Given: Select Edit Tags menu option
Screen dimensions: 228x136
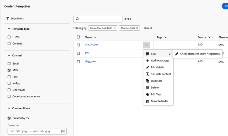Looking at the screenshot, I should pyautogui.click(x=158, y=95).
